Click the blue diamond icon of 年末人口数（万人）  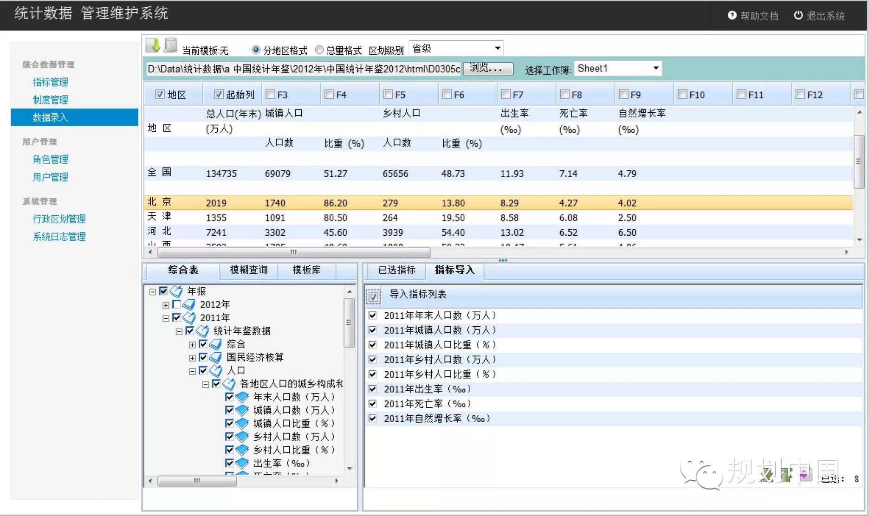[242, 397]
